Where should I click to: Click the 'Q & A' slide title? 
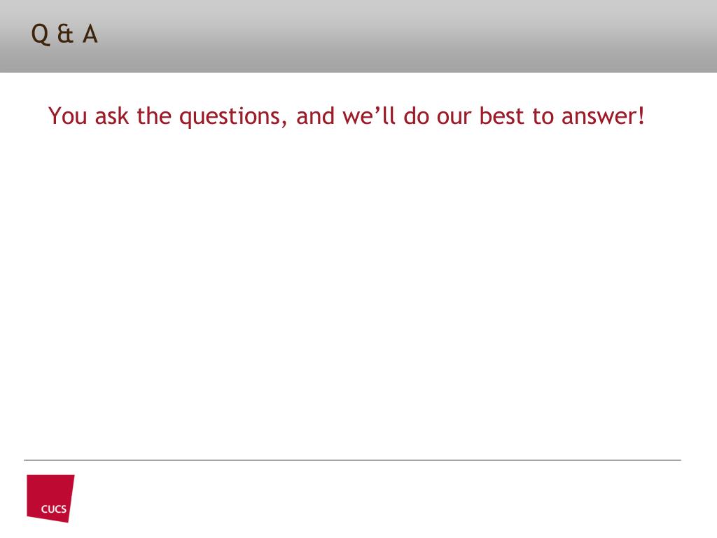64,34
